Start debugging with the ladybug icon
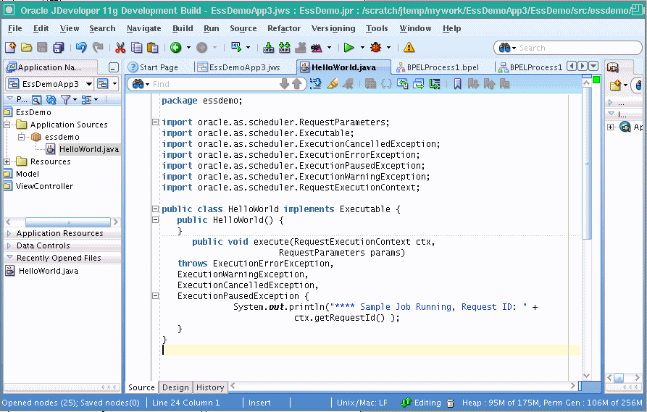The width and height of the screenshot is (647, 412). point(375,48)
